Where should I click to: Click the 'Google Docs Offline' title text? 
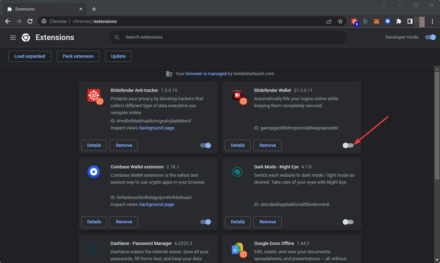tap(274, 244)
